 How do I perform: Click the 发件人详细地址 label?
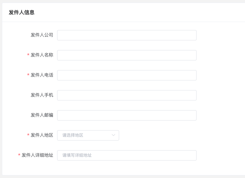37,155
